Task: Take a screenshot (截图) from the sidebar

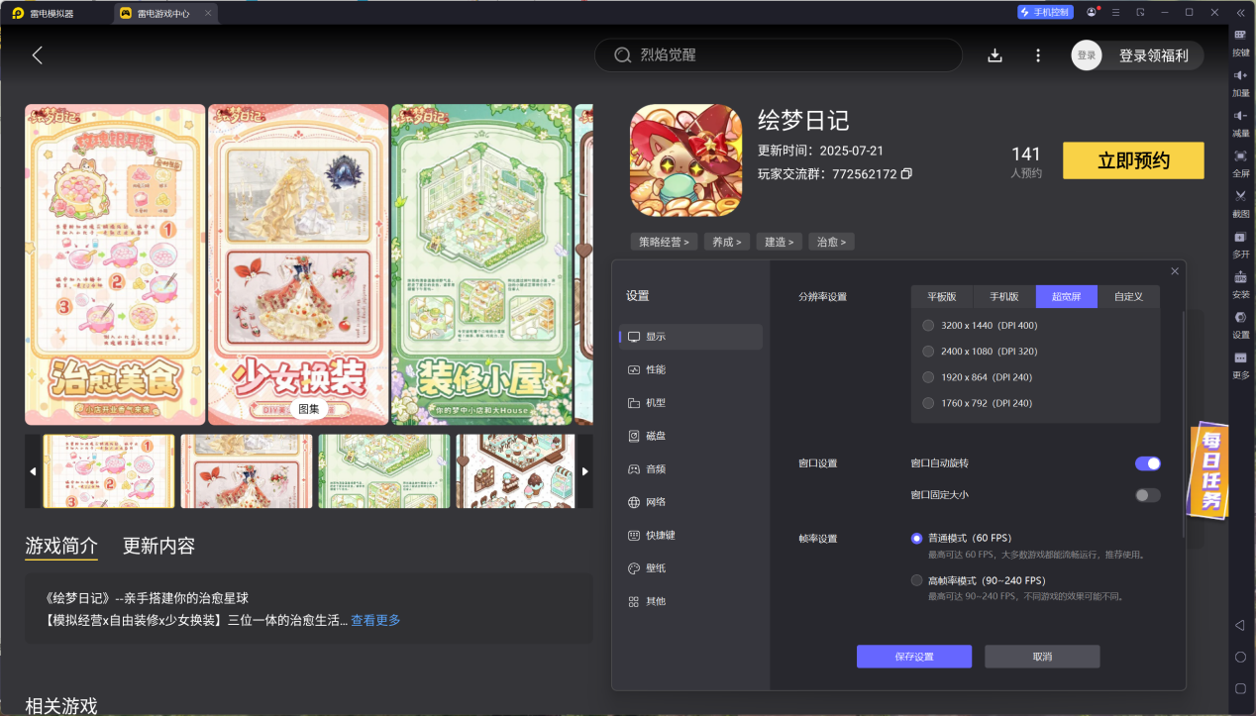Action: [1240, 204]
